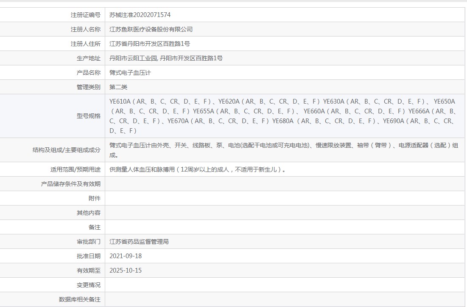This screenshot has width=467, height=307.
Task: Click the 变更情况 label
Action: (89, 285)
